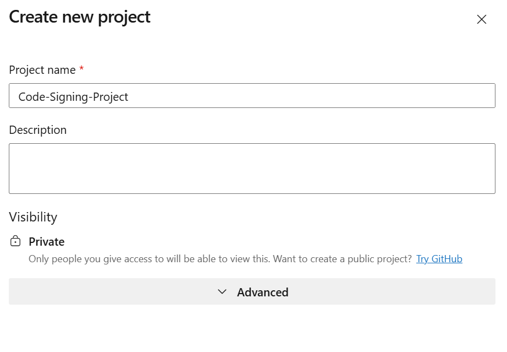
Task: Click inside the empty Description text box
Action: pyautogui.click(x=252, y=168)
